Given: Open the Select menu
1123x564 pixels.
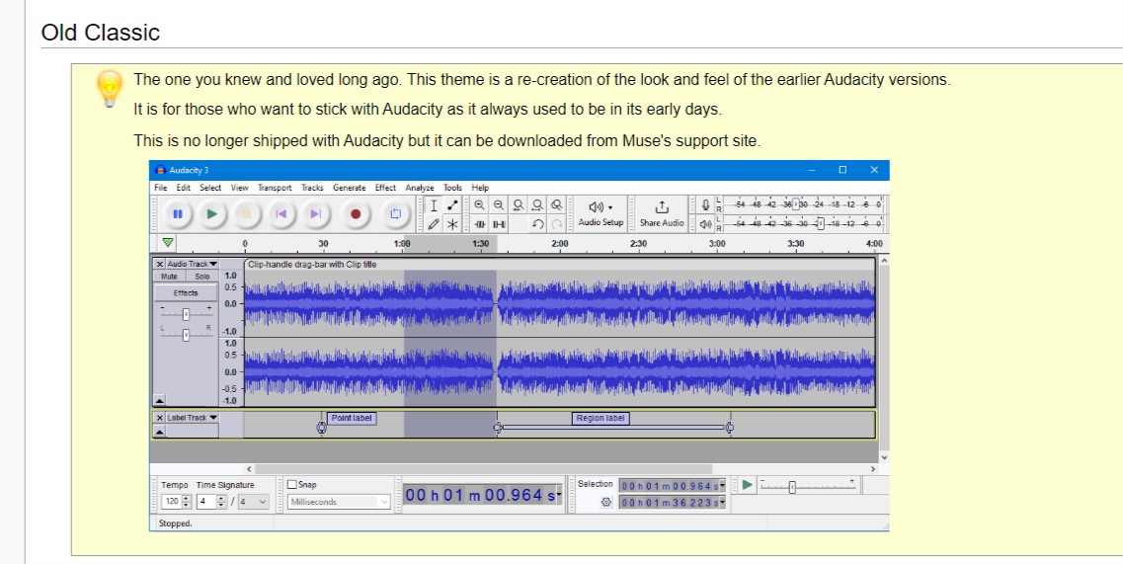Looking at the screenshot, I should pos(210,188).
